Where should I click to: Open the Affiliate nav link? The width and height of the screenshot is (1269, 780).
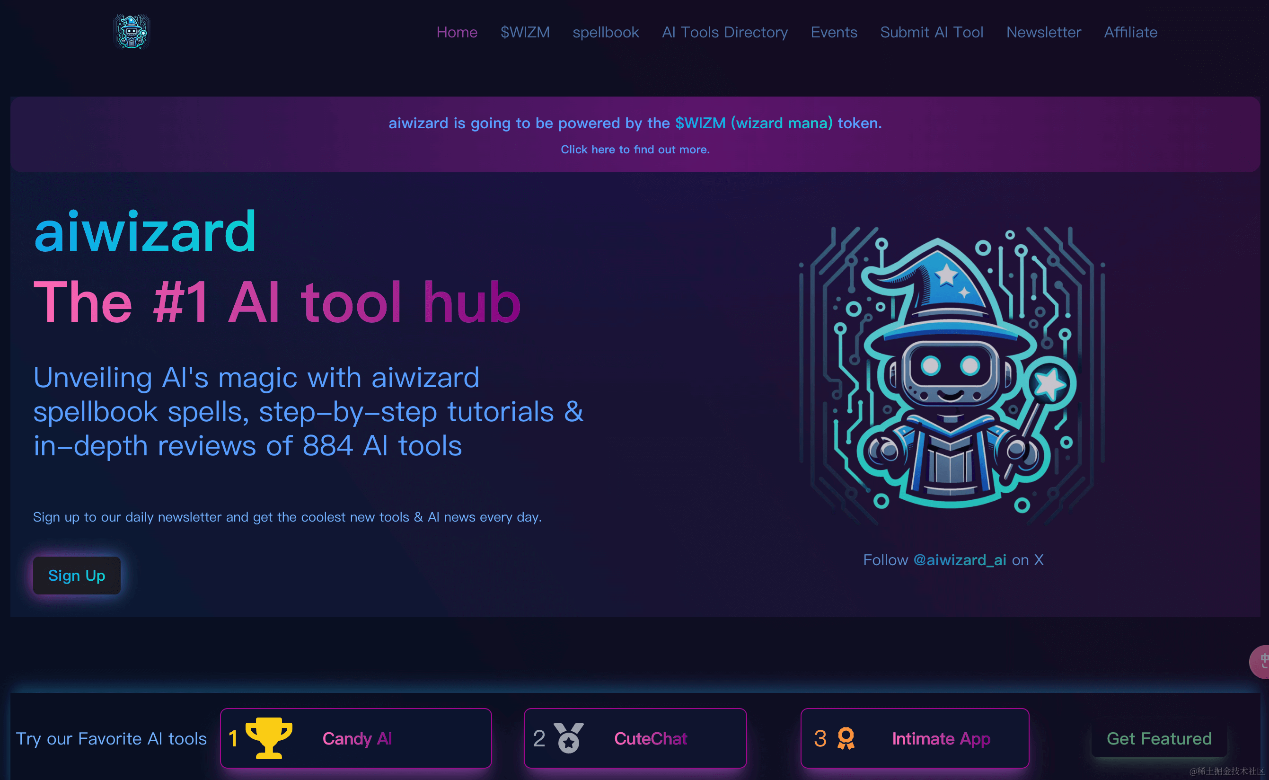1130,32
